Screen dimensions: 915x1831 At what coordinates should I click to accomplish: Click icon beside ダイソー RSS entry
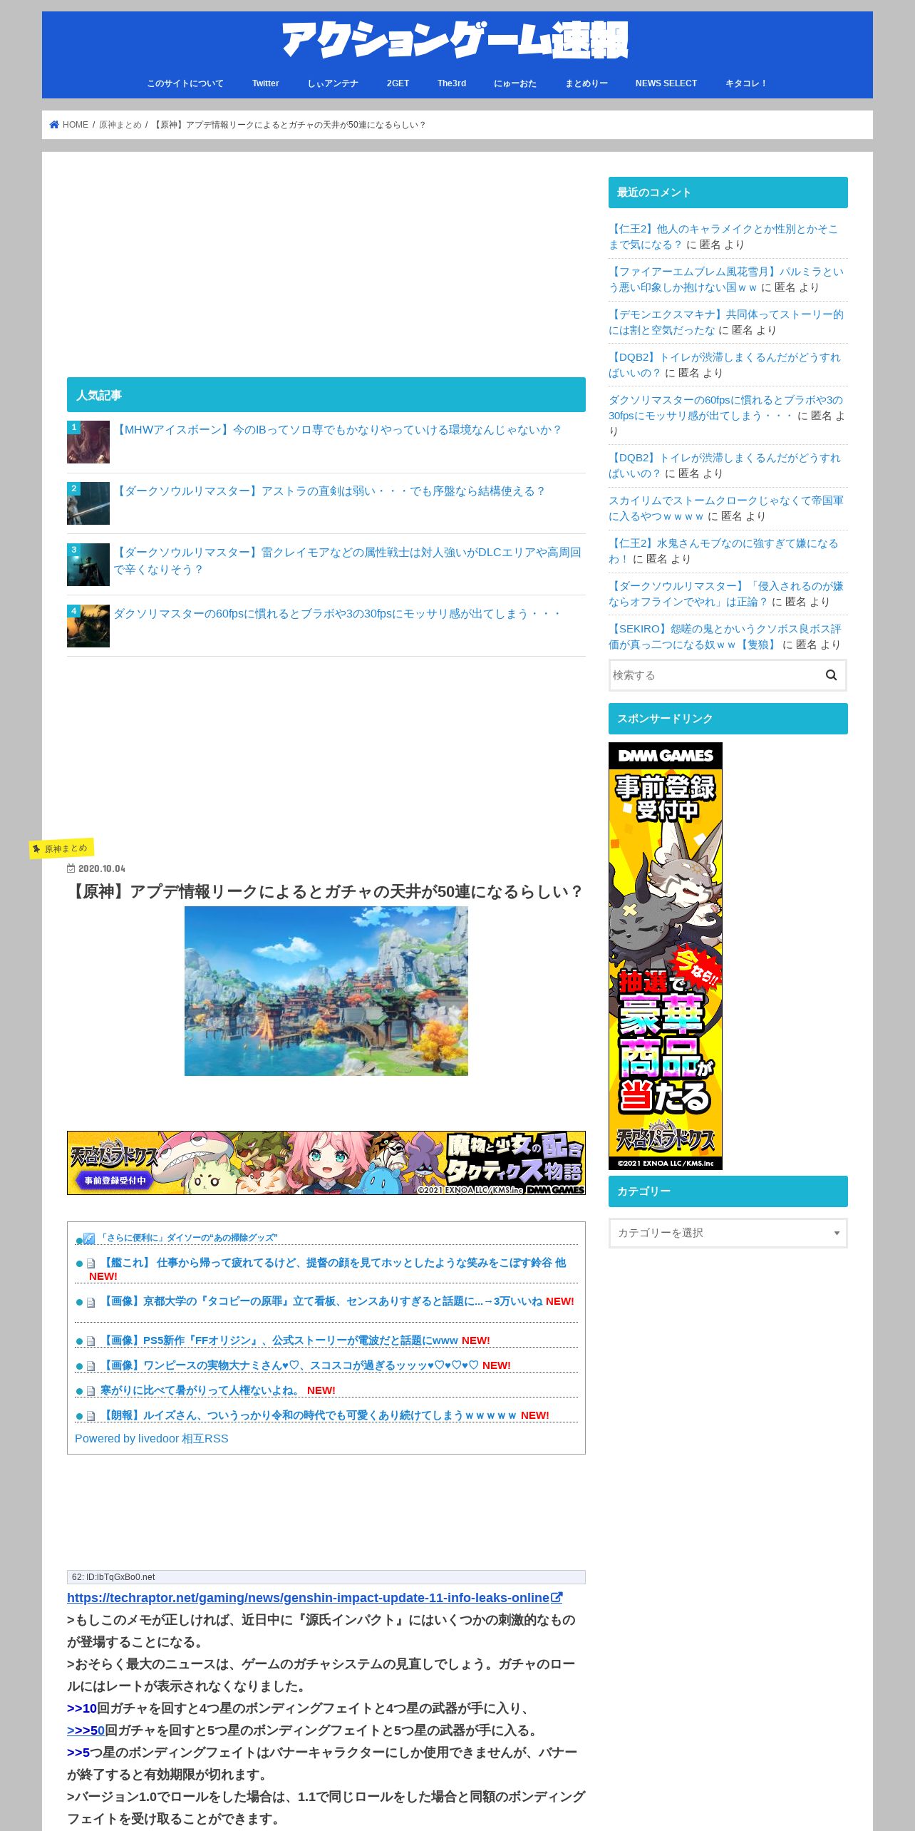tap(89, 1238)
